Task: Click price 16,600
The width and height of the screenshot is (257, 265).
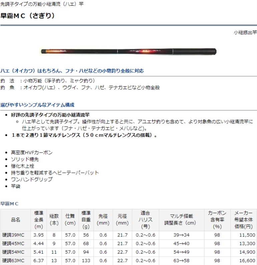Action: coord(247,261)
